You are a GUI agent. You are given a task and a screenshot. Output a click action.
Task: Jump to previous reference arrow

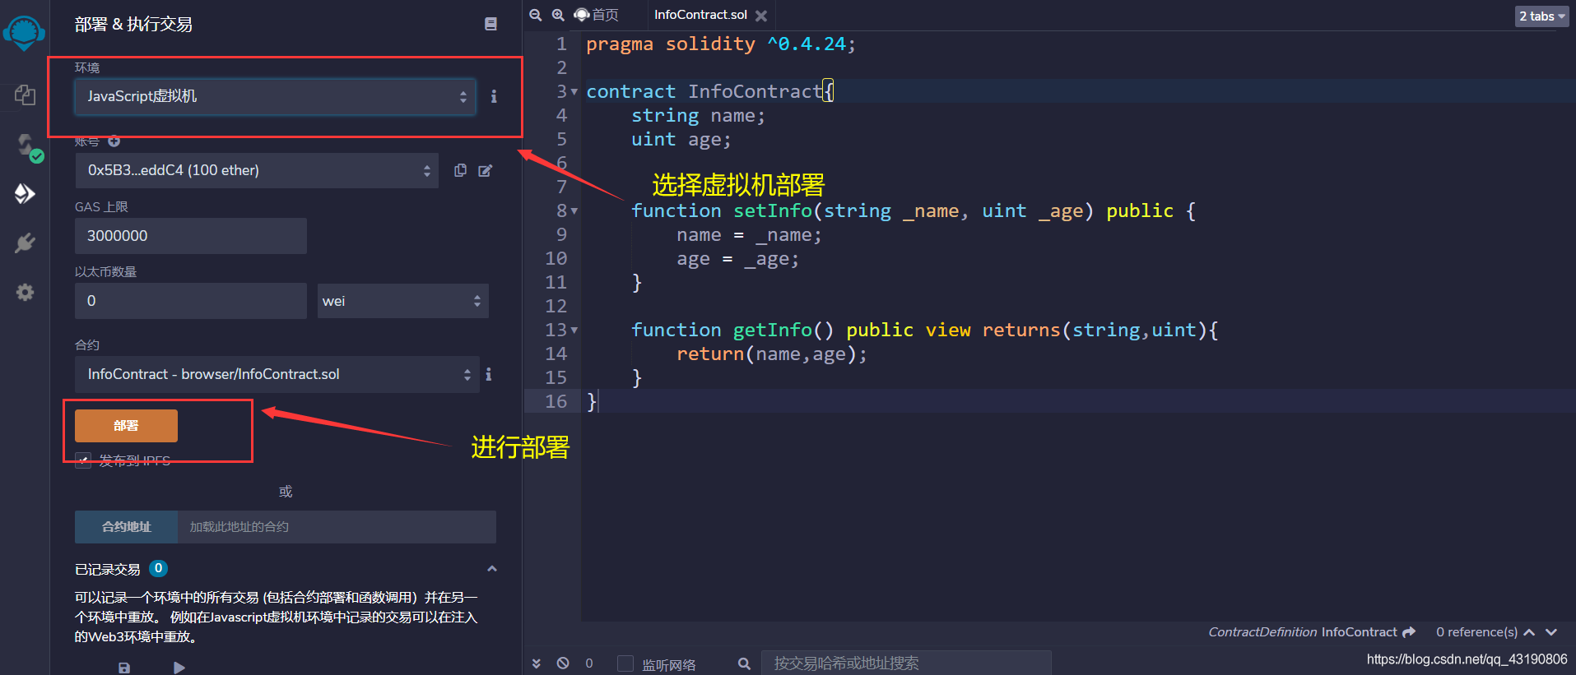pyautogui.click(x=1529, y=632)
